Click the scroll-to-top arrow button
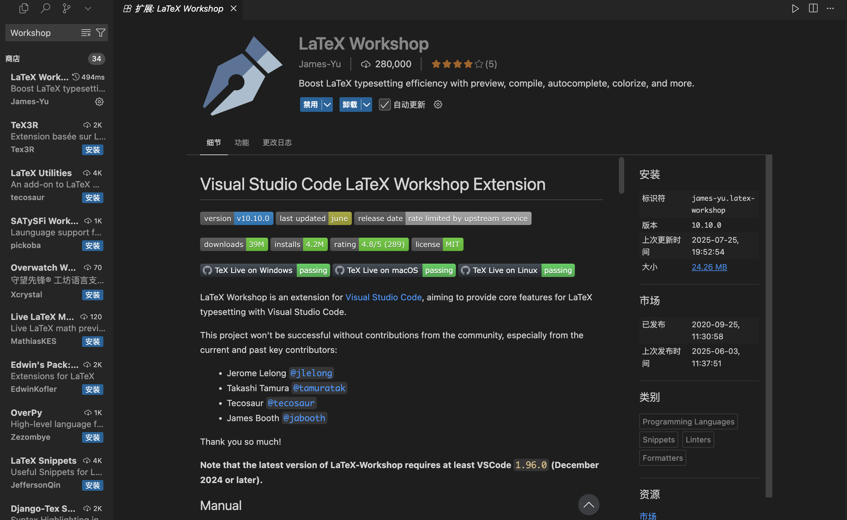 pos(589,505)
